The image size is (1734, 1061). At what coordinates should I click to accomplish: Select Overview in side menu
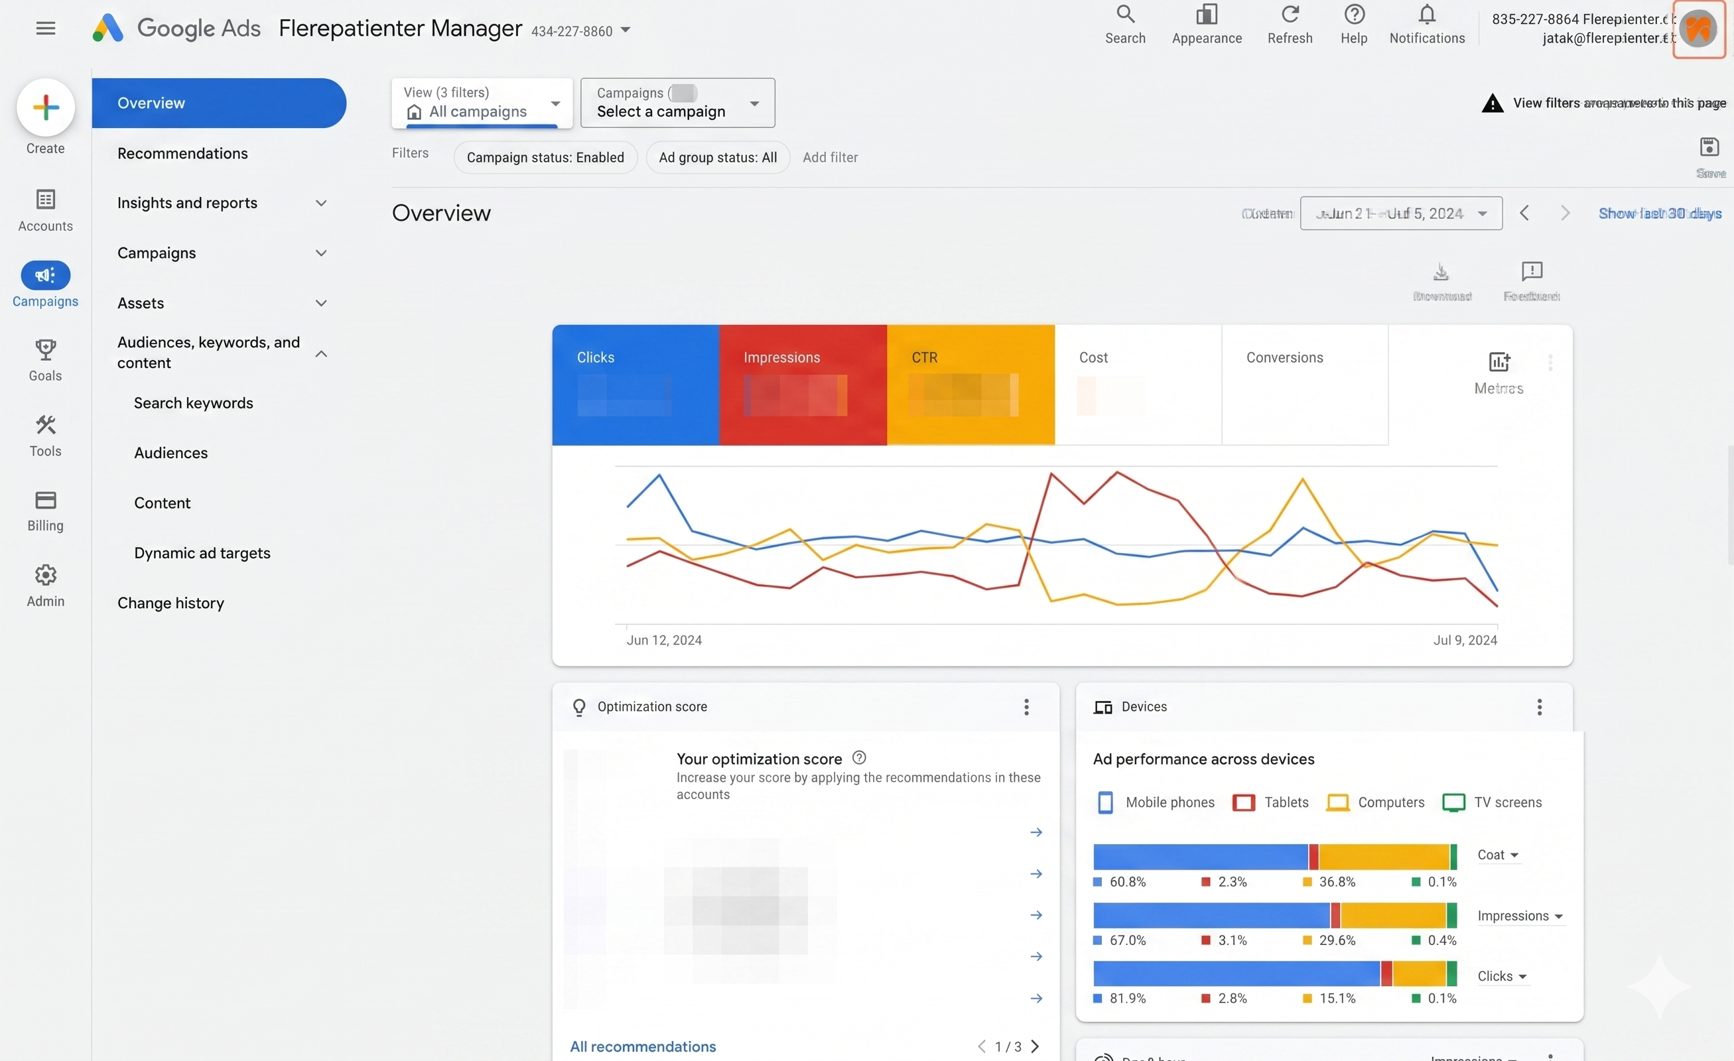tap(218, 103)
